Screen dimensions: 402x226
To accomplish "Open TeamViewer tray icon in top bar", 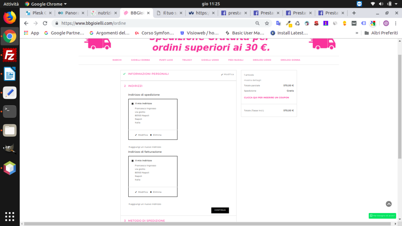I will coord(359,4).
